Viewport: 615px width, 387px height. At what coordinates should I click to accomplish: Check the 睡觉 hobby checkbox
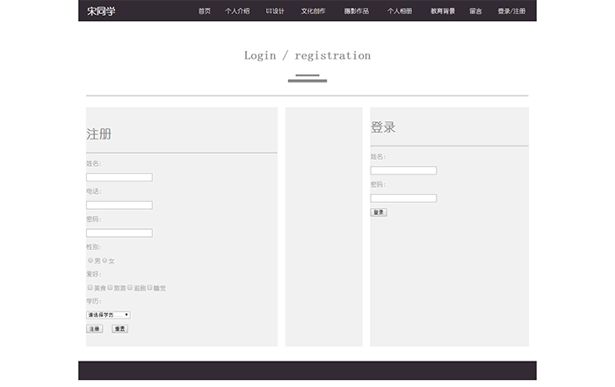(150, 287)
